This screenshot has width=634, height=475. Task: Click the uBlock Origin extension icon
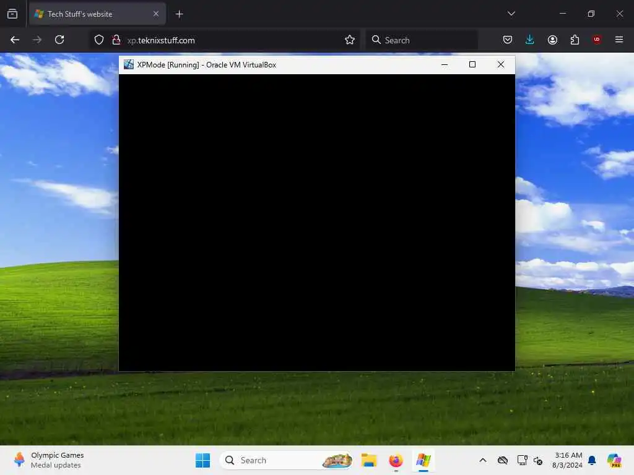[x=597, y=39]
